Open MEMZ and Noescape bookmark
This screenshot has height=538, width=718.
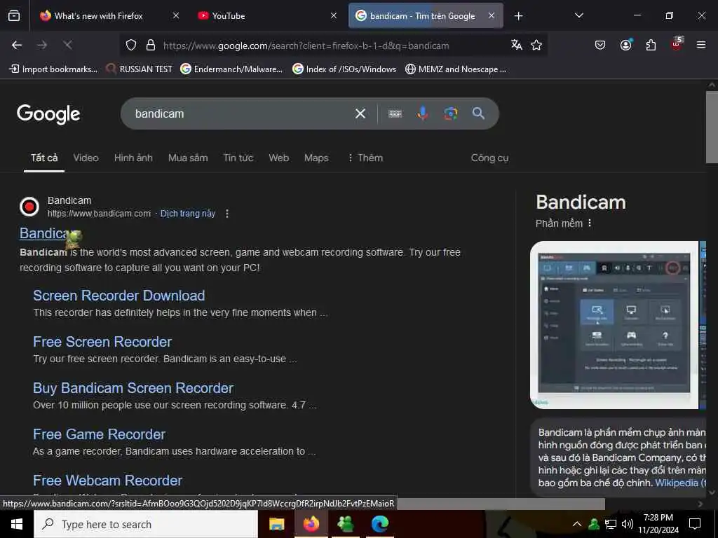pyautogui.click(x=456, y=69)
